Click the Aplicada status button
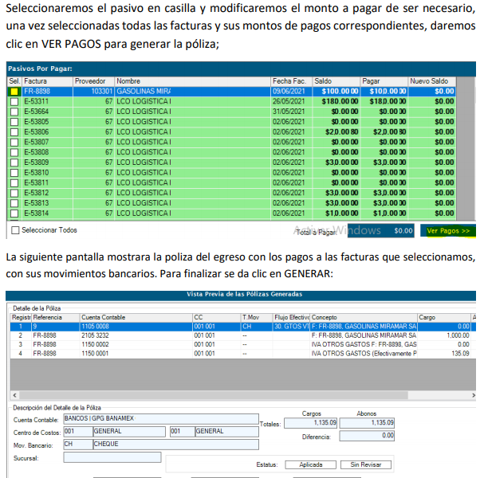Image resolution: width=484 pixels, height=478 pixels. [310, 464]
